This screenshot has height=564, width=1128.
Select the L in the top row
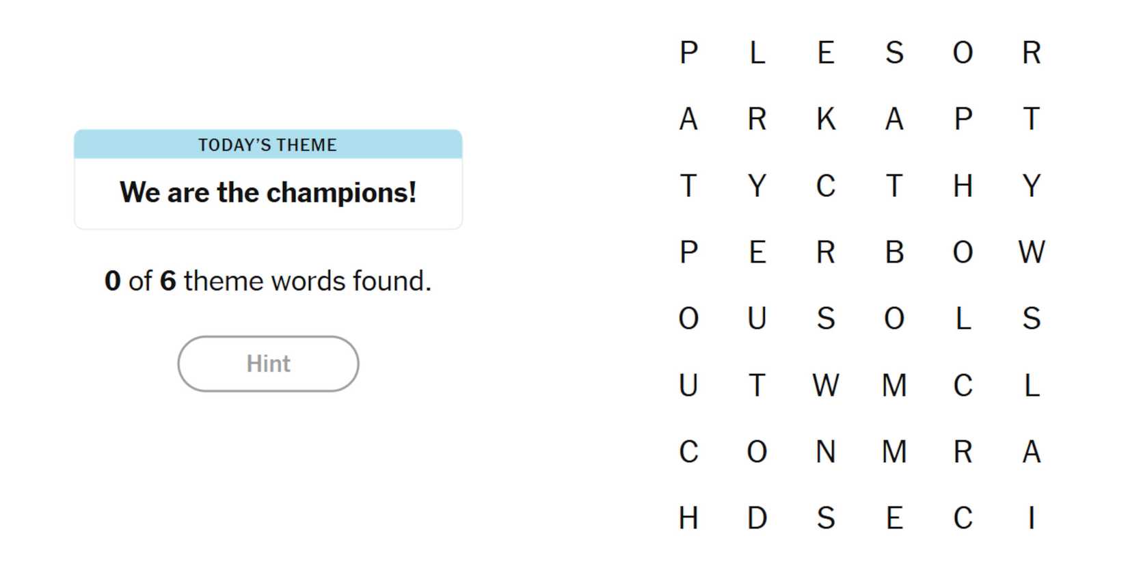click(757, 53)
